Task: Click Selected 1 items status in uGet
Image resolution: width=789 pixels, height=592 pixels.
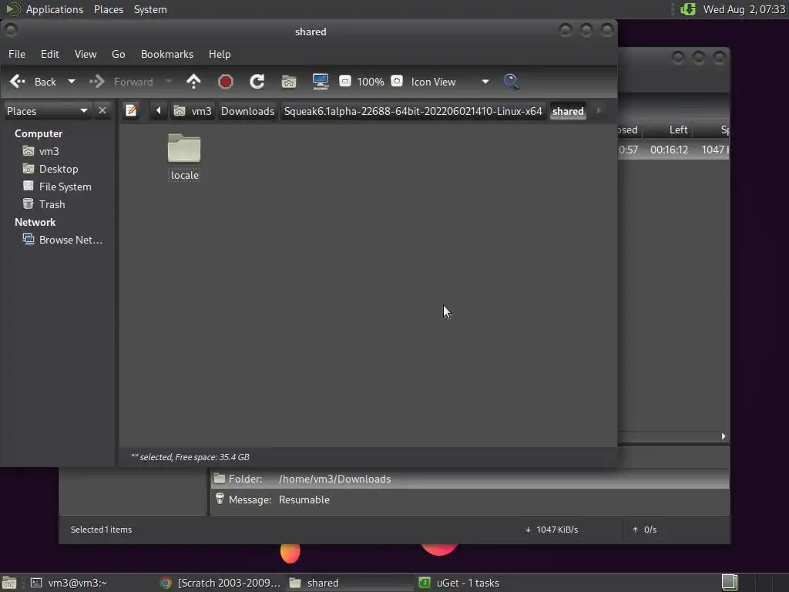Action: 101,530
